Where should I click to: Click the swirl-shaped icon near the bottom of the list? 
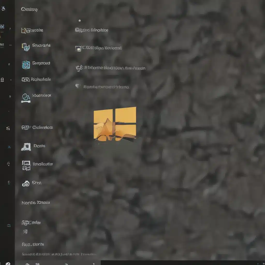coord(26,183)
